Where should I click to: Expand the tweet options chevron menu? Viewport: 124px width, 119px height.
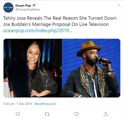pyautogui.click(x=119, y=5)
